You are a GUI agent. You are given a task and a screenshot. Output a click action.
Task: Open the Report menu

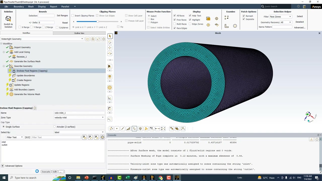pos(54,7)
